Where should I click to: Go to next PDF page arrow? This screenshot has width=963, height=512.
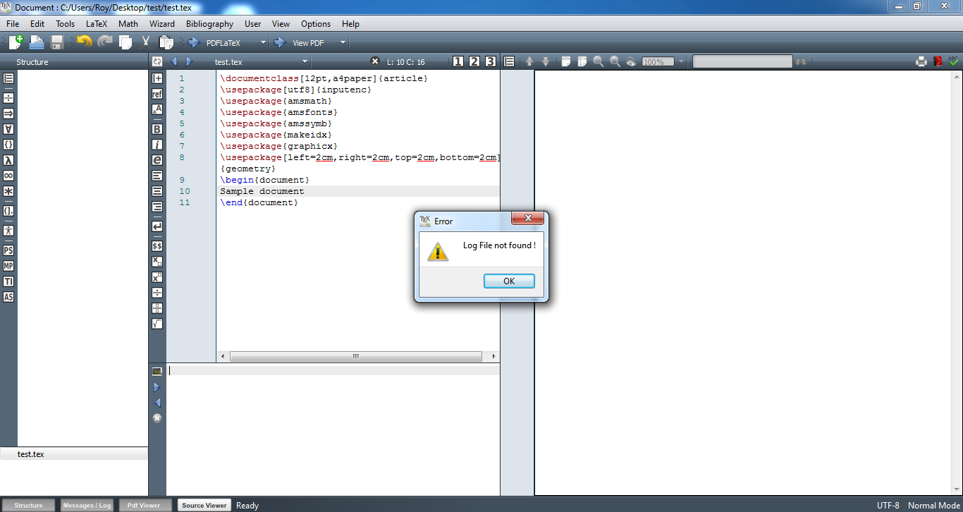tap(545, 61)
